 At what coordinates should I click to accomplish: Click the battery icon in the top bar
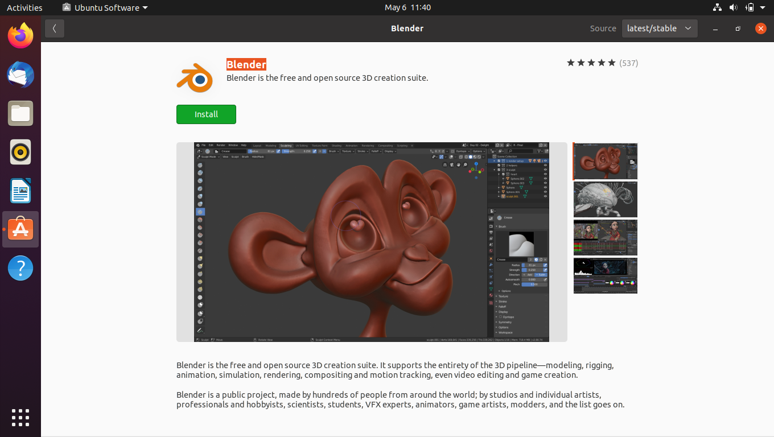pos(750,7)
